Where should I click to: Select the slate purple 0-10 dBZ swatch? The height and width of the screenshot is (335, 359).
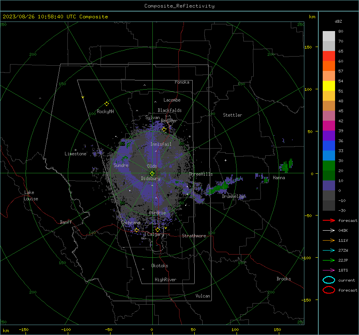329,186
